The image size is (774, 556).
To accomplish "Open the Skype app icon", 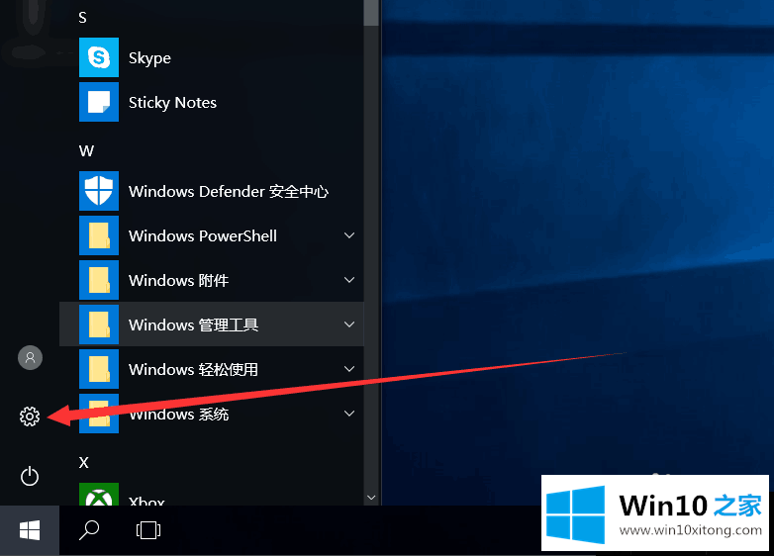I will tap(99, 57).
